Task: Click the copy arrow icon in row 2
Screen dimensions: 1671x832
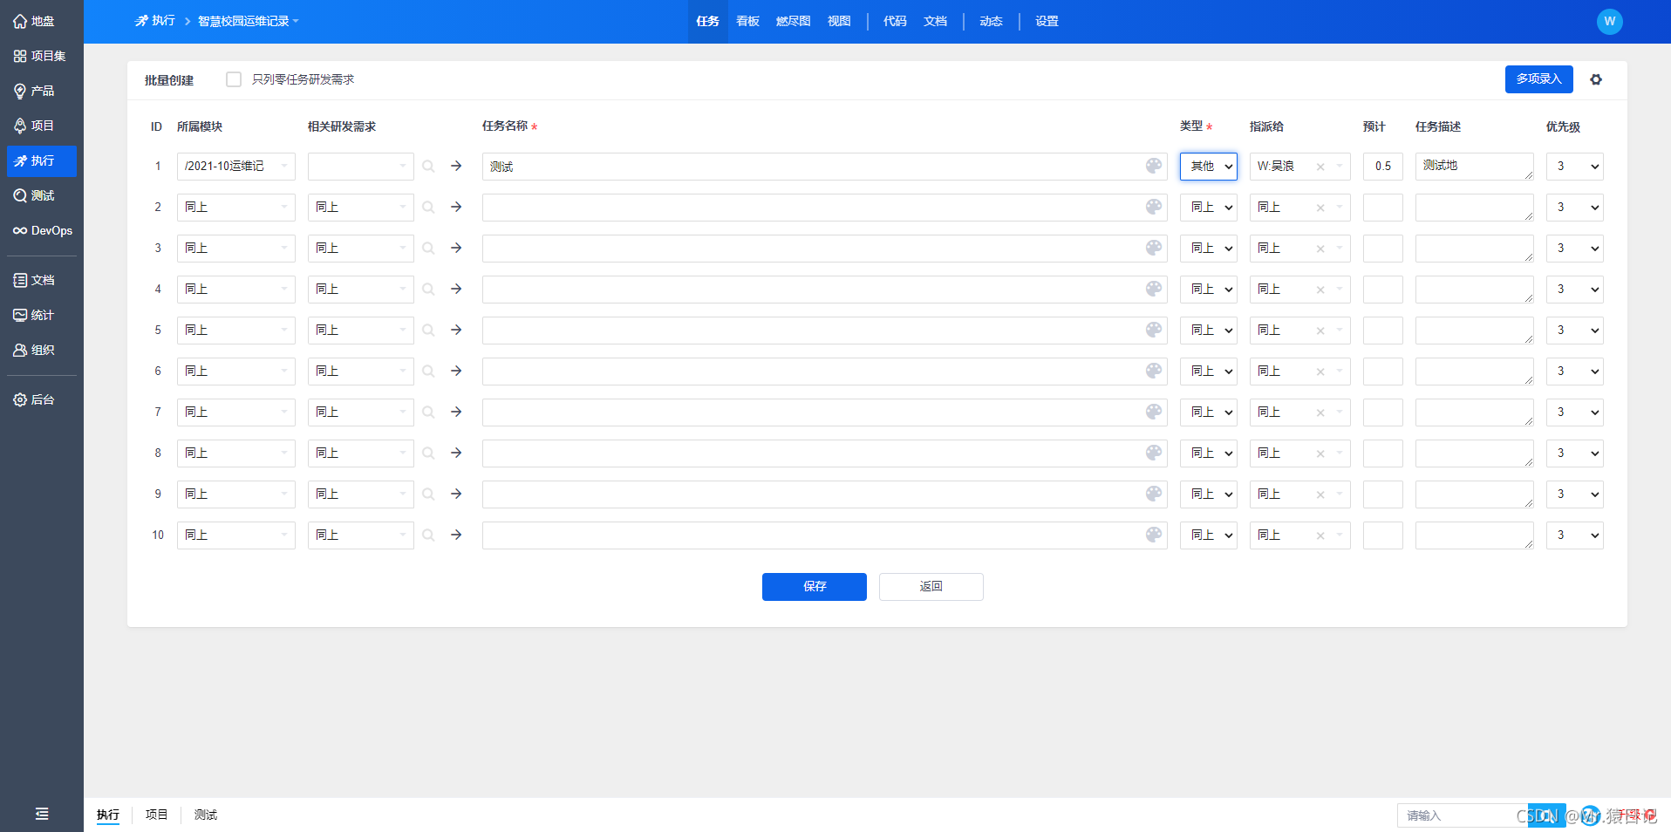Action: [x=456, y=207]
